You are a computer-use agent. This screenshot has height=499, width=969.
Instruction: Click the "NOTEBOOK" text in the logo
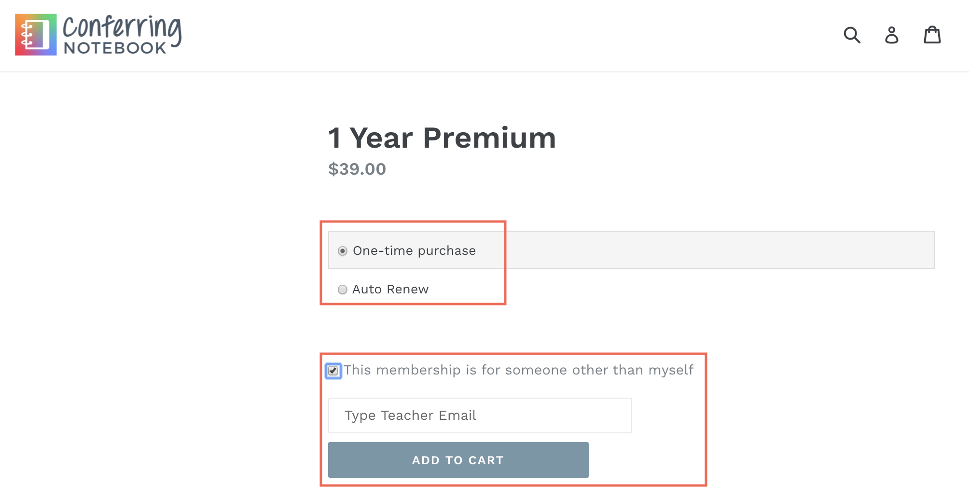click(x=115, y=48)
